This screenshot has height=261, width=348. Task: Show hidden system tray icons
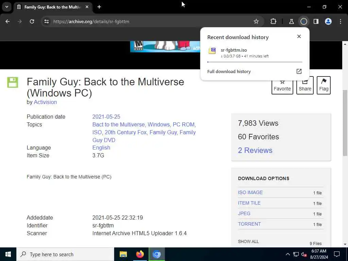(x=288, y=254)
